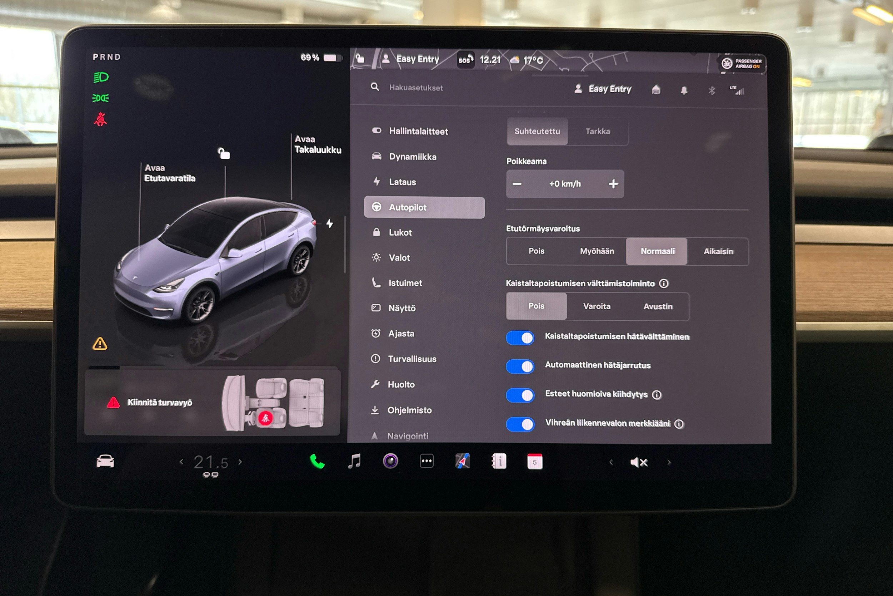Open Autopilot settings menu
The width and height of the screenshot is (893, 596).
point(424,207)
